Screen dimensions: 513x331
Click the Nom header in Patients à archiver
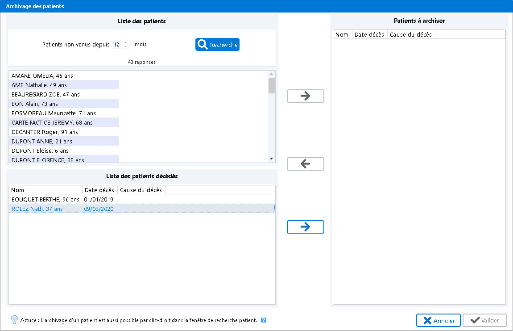(342, 34)
